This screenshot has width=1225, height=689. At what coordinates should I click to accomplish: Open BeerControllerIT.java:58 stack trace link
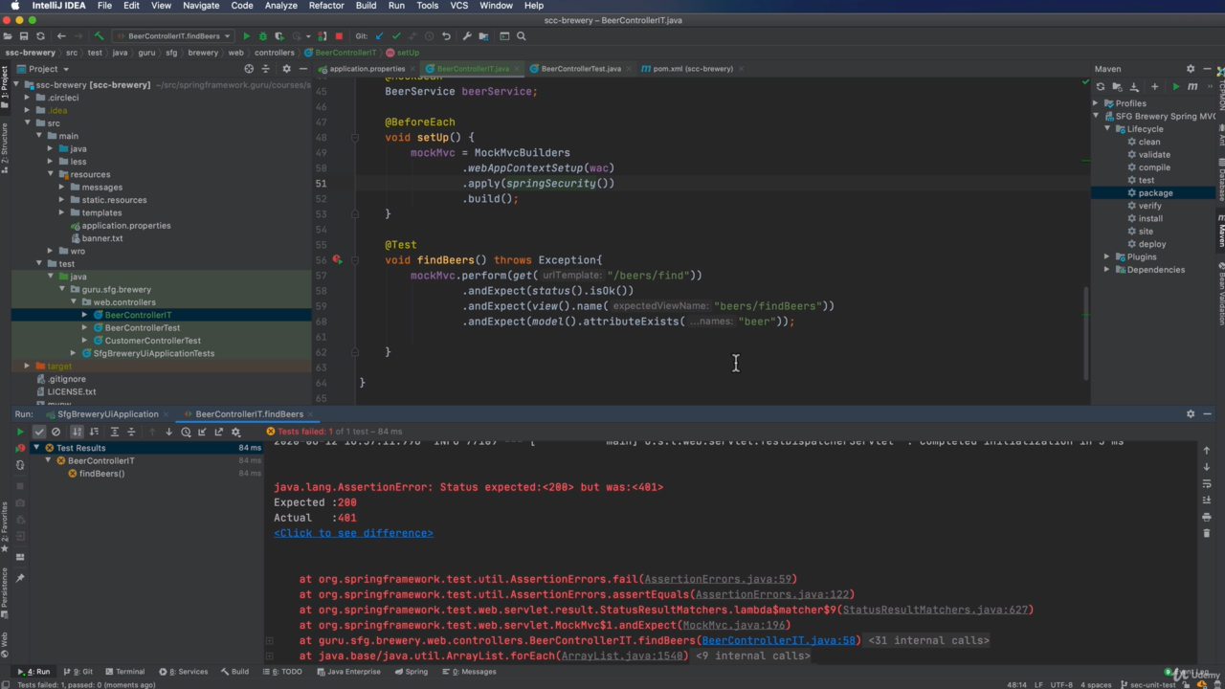780,640
